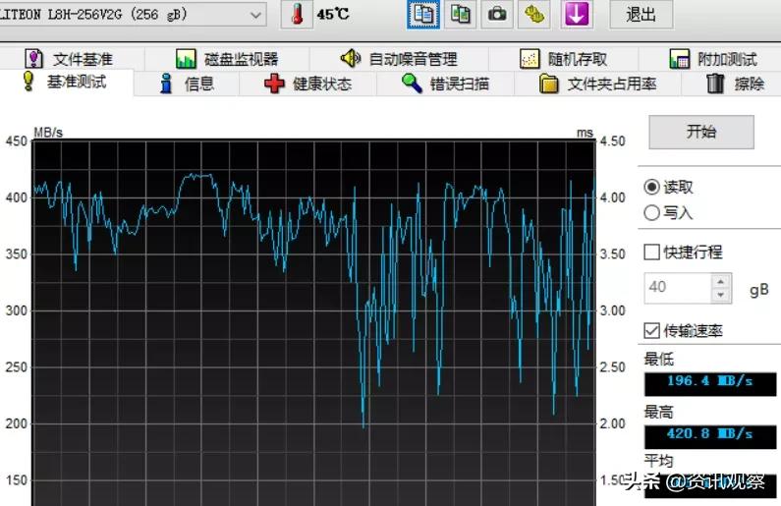Open the 文件夹占用率 tab
781x506 pixels.
pos(597,84)
